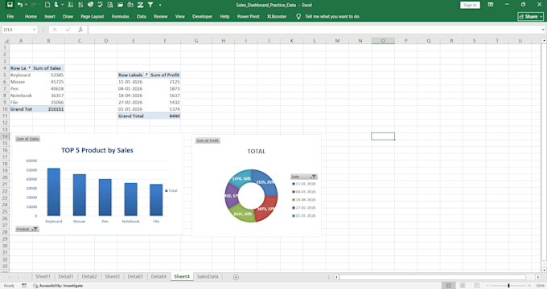Click the Tell me lightbulb icon
This screenshot has height=289, width=547.
(298, 16)
